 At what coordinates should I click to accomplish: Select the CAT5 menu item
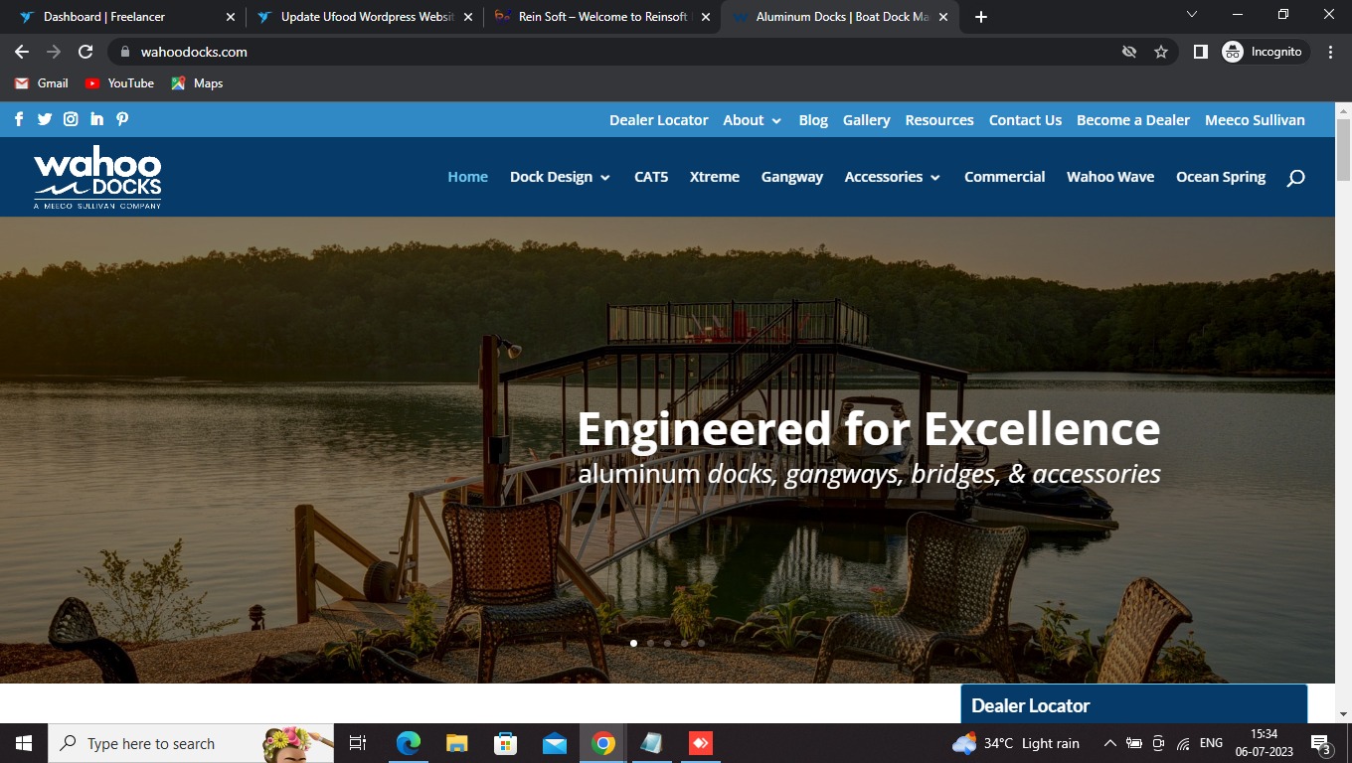coord(651,177)
